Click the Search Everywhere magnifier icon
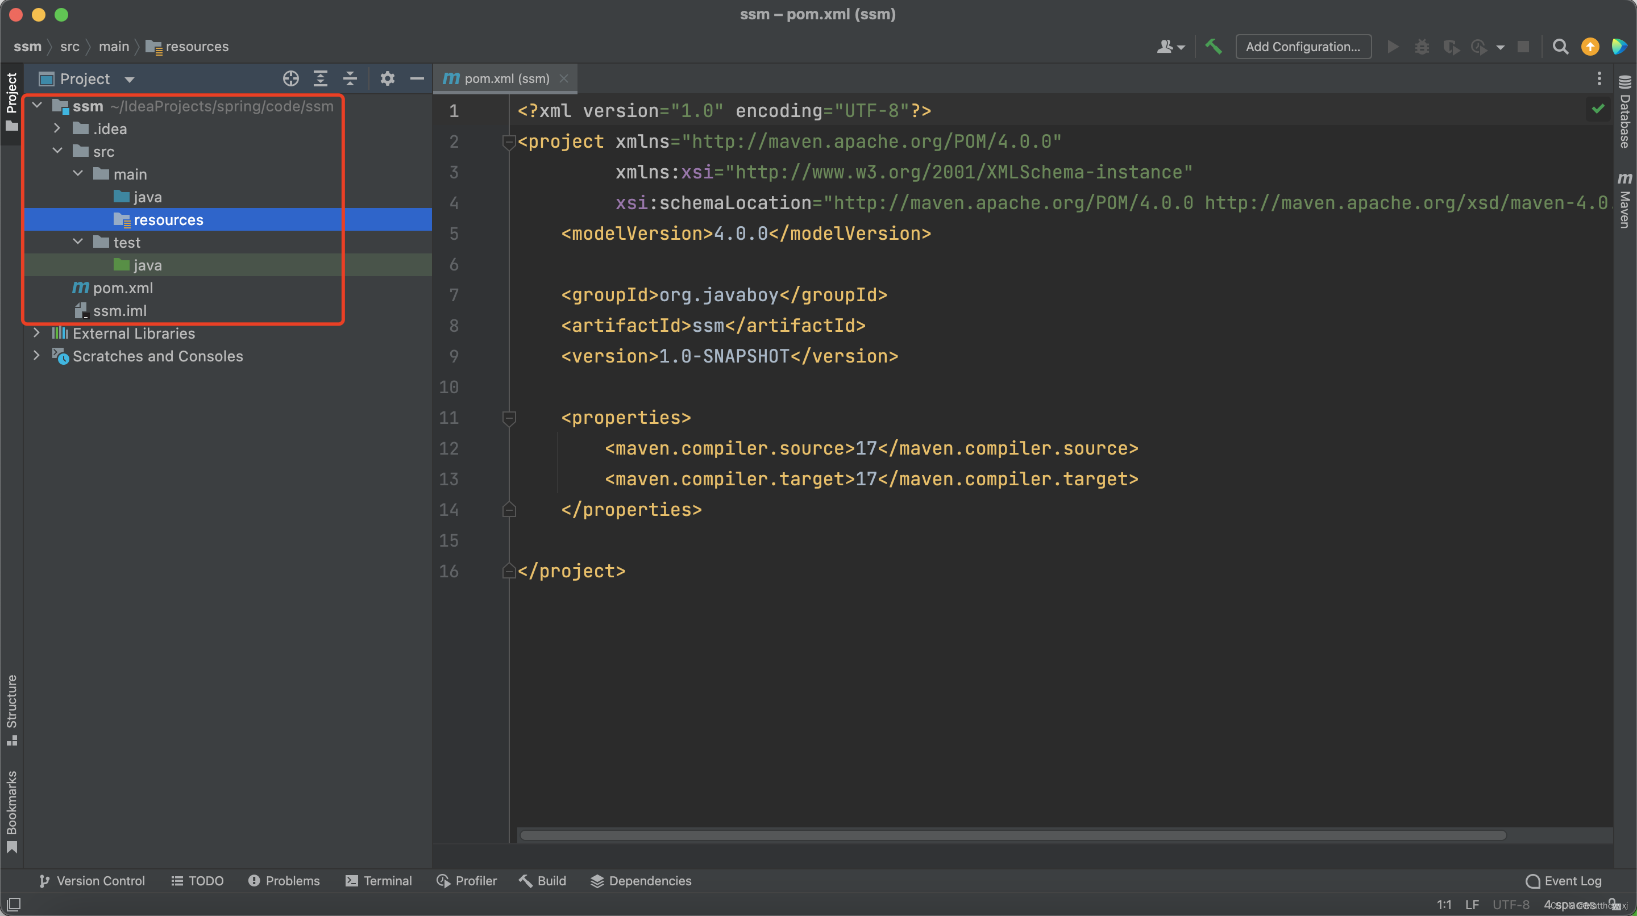The height and width of the screenshot is (916, 1637). [1560, 47]
